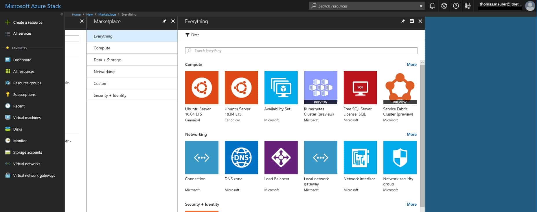The image size is (537, 212).
Task: Select Compute category in Marketplace
Action: tap(132, 48)
